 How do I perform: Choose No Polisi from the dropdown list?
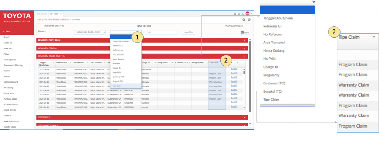(x=126, y=63)
